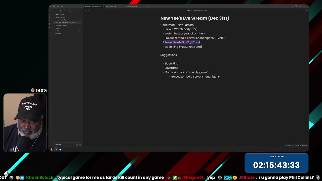
Task: Click the Subathon countdown timer overlay
Action: [276, 163]
